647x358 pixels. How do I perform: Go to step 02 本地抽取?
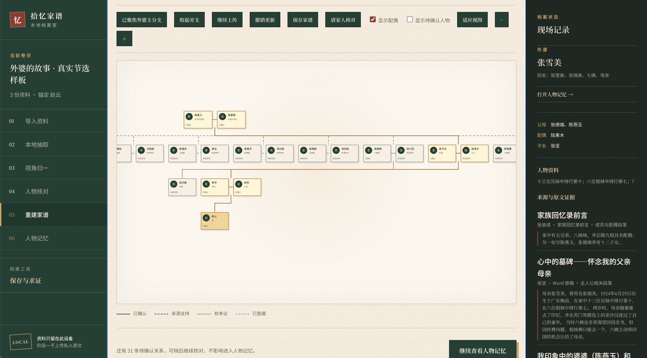[54, 144]
